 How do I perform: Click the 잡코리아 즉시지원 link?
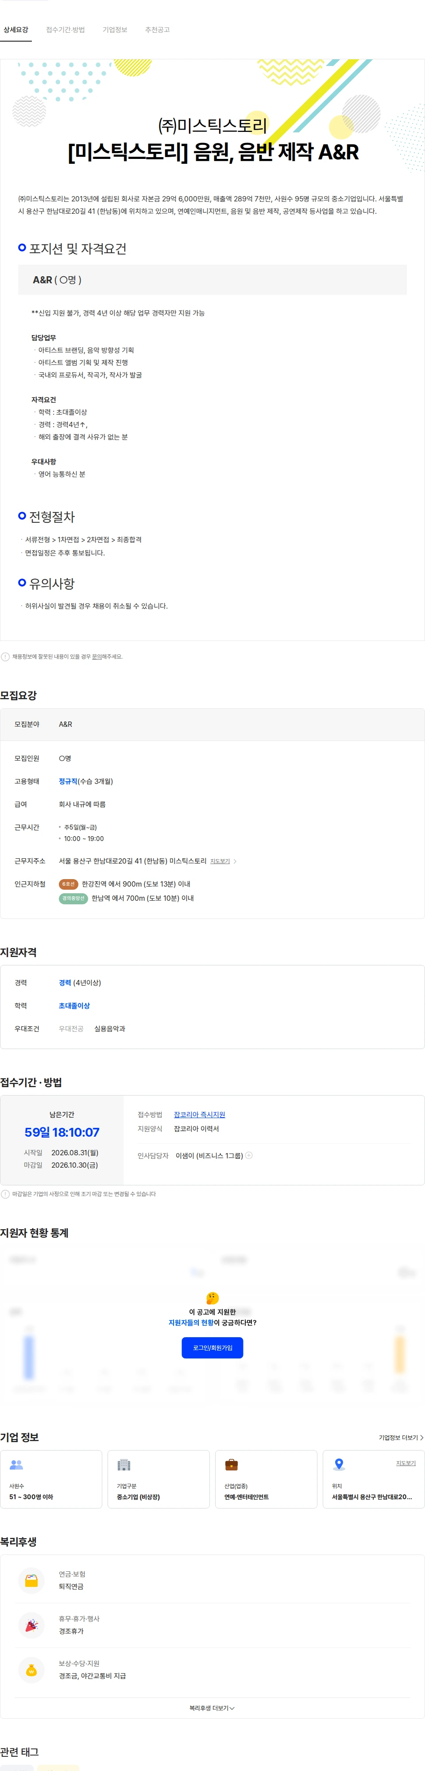pyautogui.click(x=199, y=1115)
